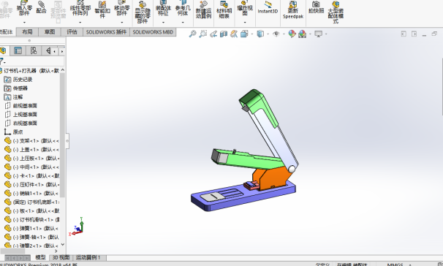Click the feature tree vertical scrollbar
The width and height of the screenshot is (443, 266).
tap(62, 135)
